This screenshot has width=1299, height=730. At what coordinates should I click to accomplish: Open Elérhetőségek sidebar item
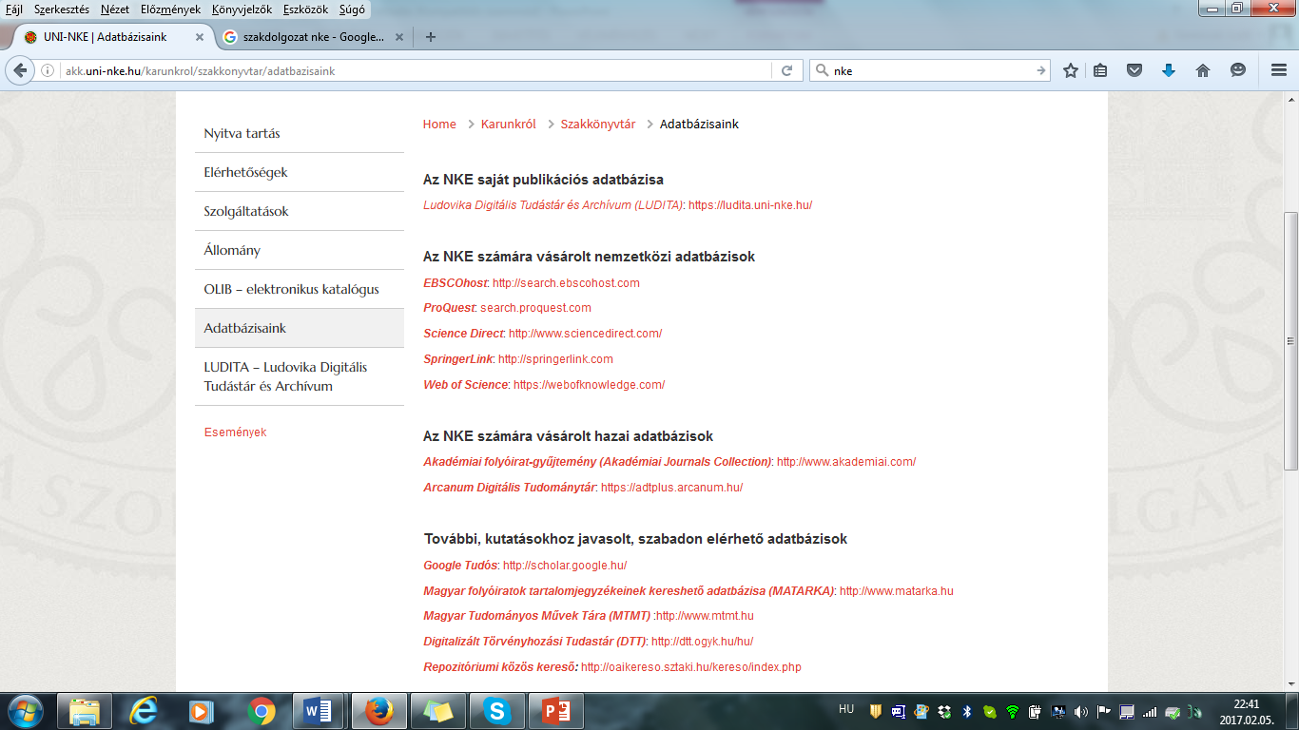coord(300,172)
